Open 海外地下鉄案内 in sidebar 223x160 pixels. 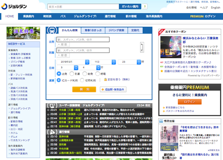tap(19, 154)
